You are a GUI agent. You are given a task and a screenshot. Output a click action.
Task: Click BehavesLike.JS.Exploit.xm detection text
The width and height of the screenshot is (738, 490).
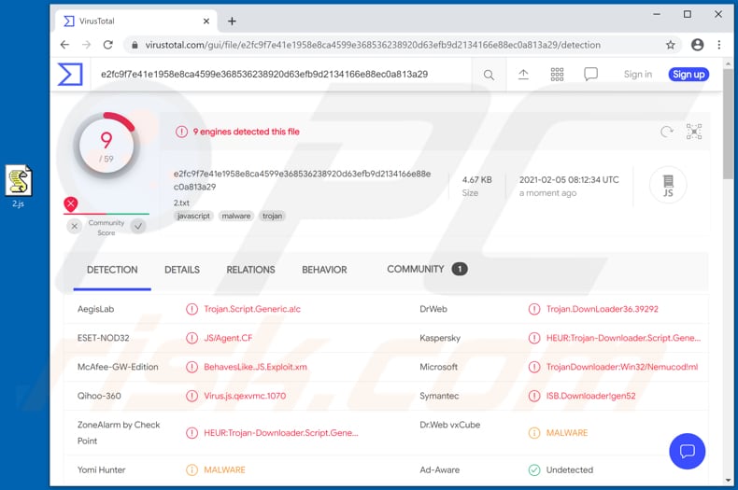point(255,367)
